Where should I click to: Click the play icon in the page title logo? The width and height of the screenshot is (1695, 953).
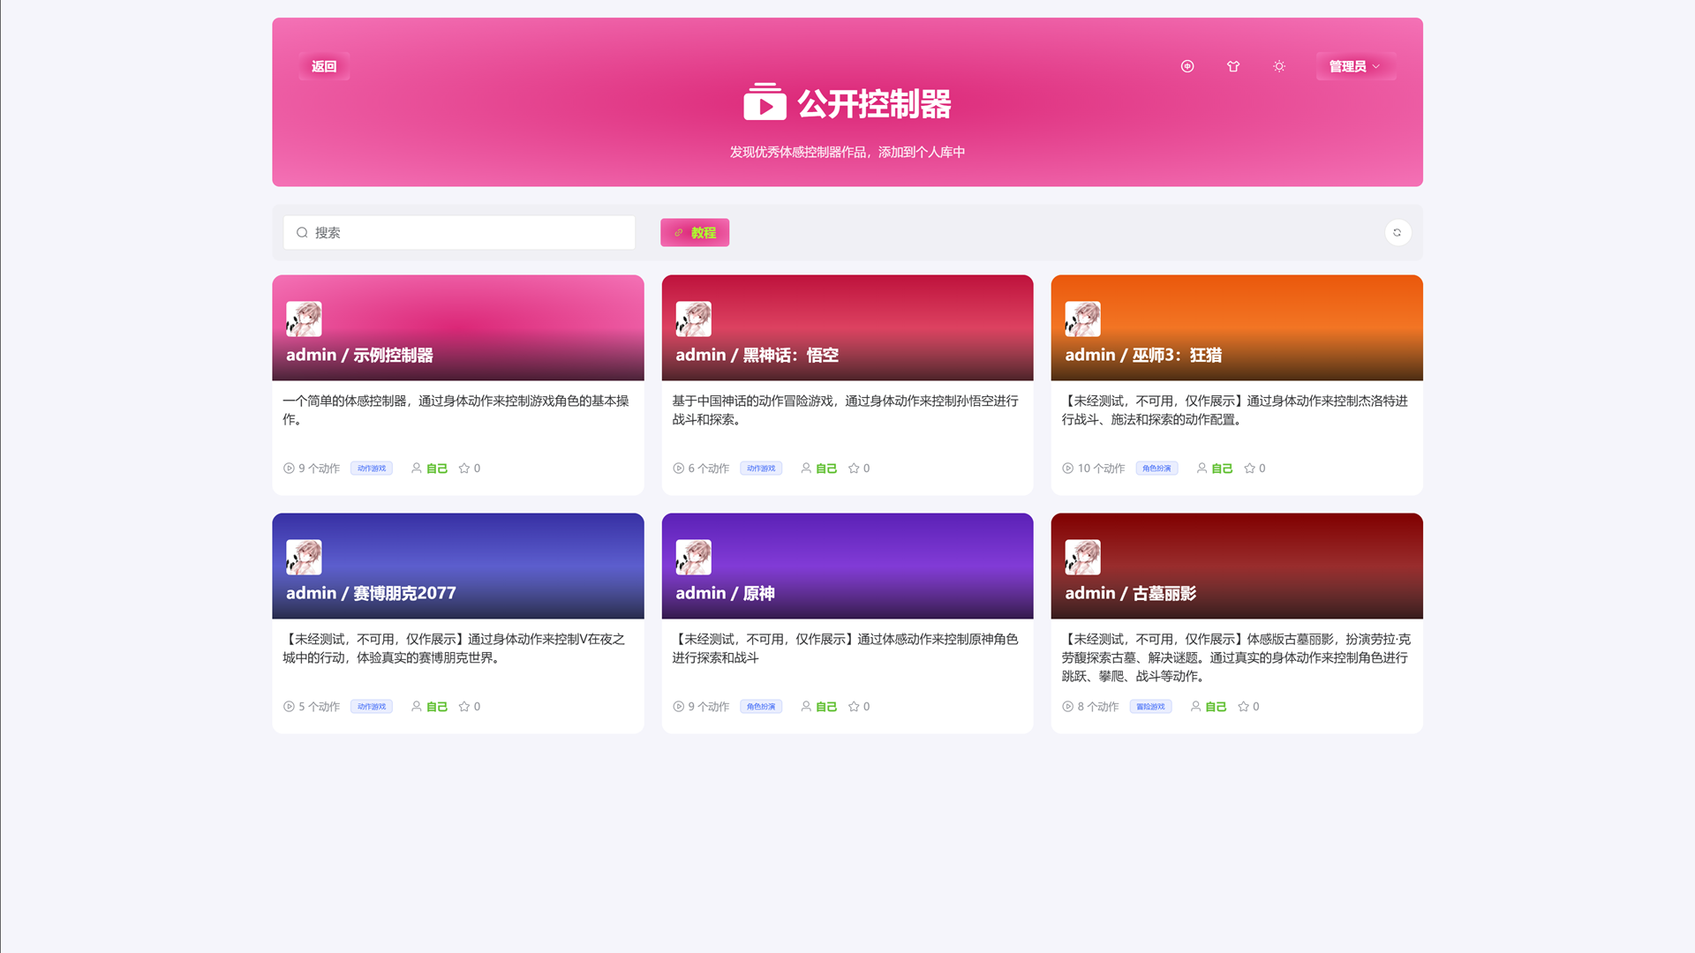(x=765, y=101)
